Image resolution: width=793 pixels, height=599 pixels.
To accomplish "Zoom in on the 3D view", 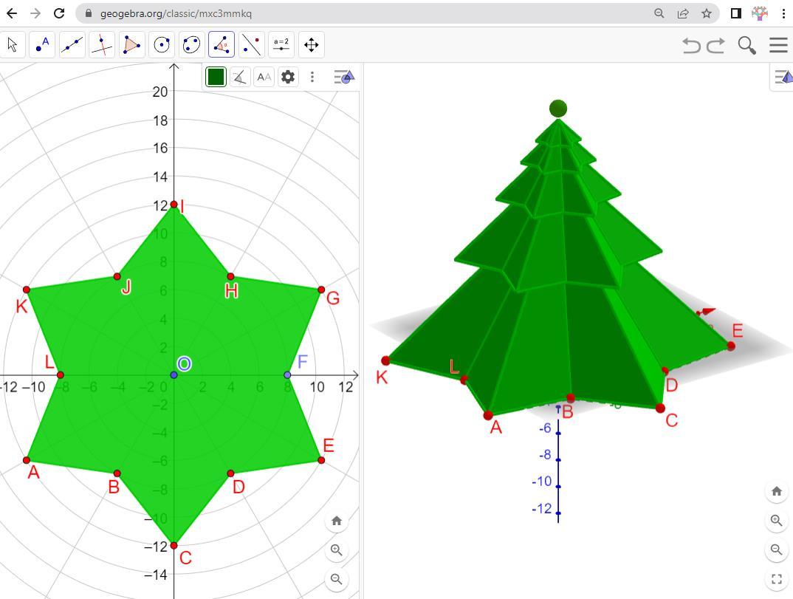I will pyautogui.click(x=777, y=520).
